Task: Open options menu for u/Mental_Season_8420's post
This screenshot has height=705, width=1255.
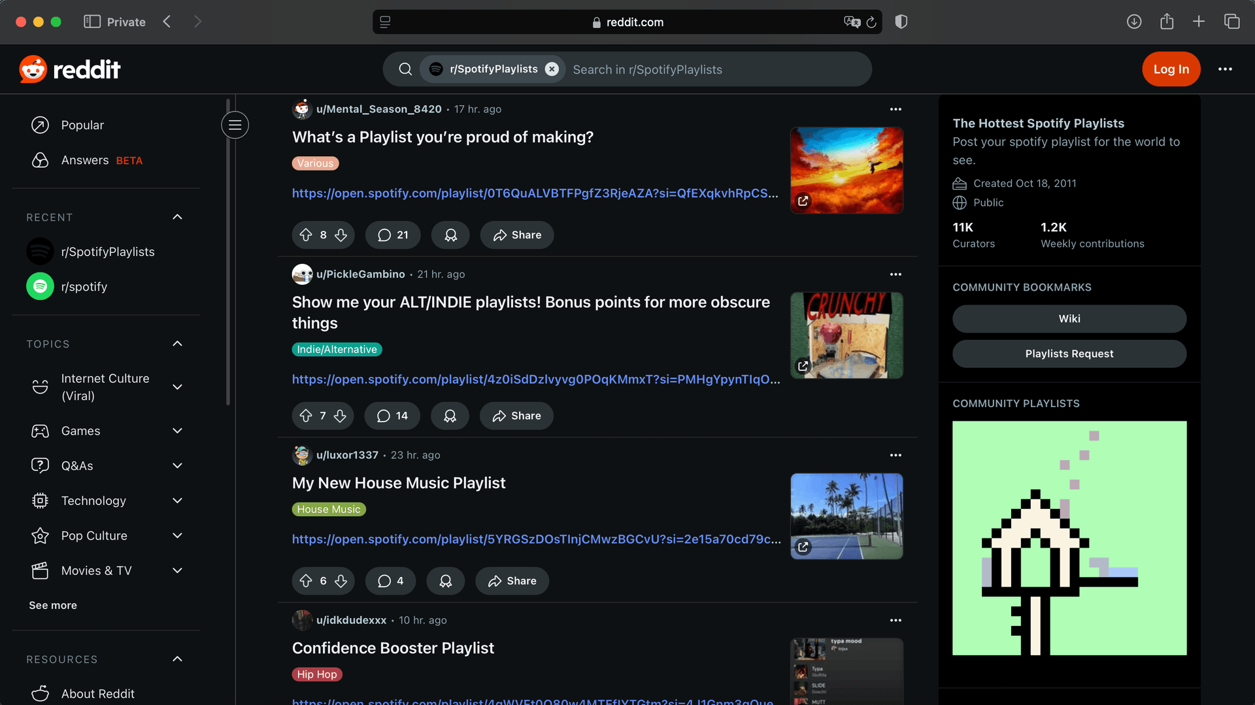Action: click(895, 109)
